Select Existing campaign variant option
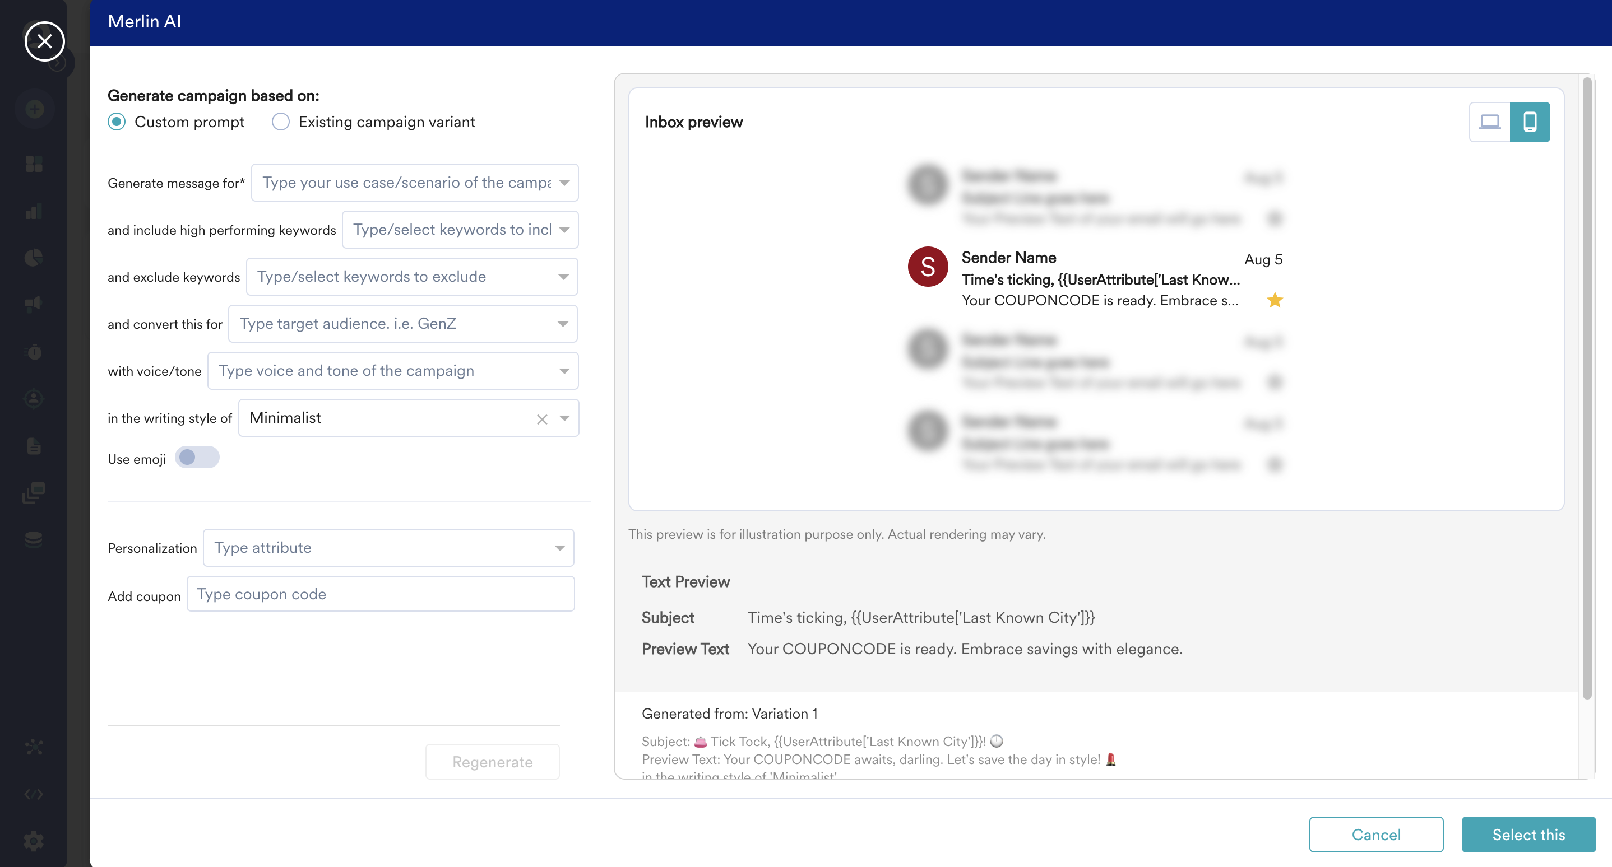 coord(280,122)
